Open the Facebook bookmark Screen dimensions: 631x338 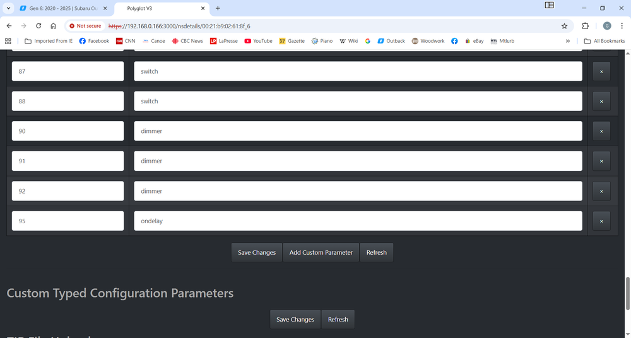point(94,41)
